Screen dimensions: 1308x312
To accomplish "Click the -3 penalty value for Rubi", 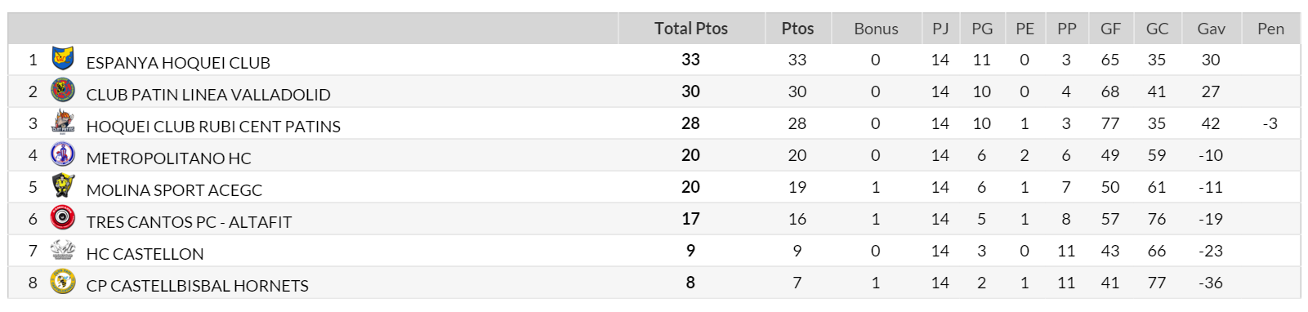I will click(x=1270, y=124).
